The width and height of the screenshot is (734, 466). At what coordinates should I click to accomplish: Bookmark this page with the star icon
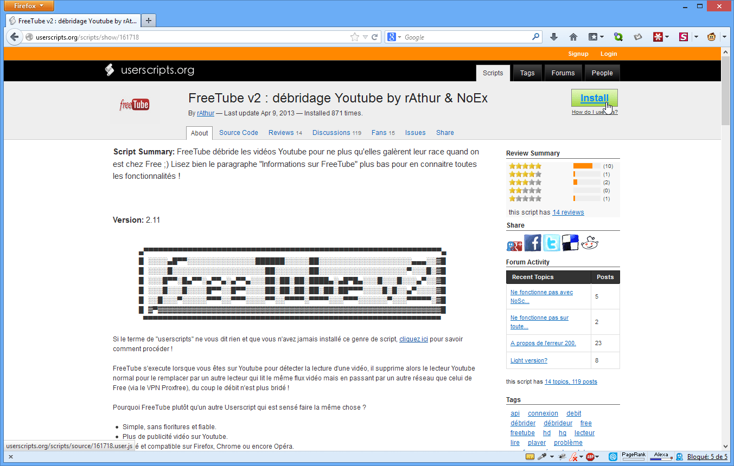click(355, 37)
